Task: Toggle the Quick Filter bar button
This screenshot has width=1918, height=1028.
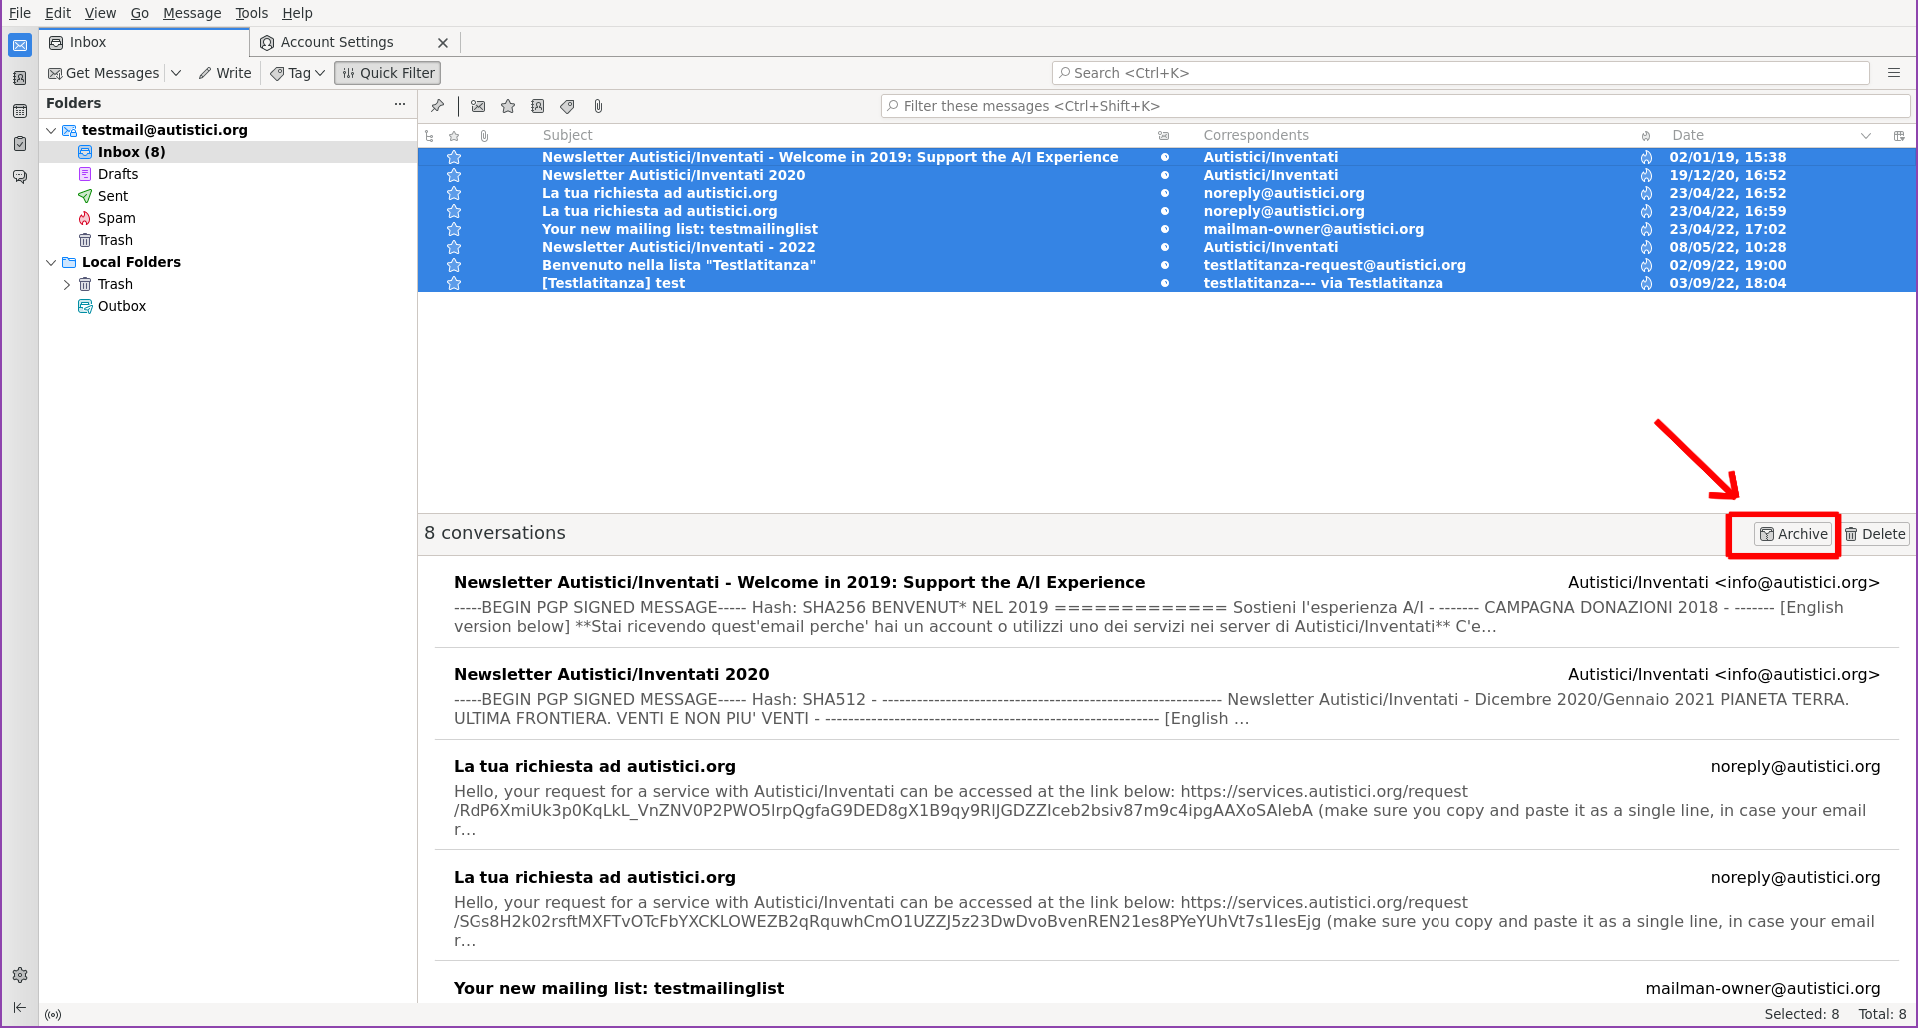Action: click(387, 72)
